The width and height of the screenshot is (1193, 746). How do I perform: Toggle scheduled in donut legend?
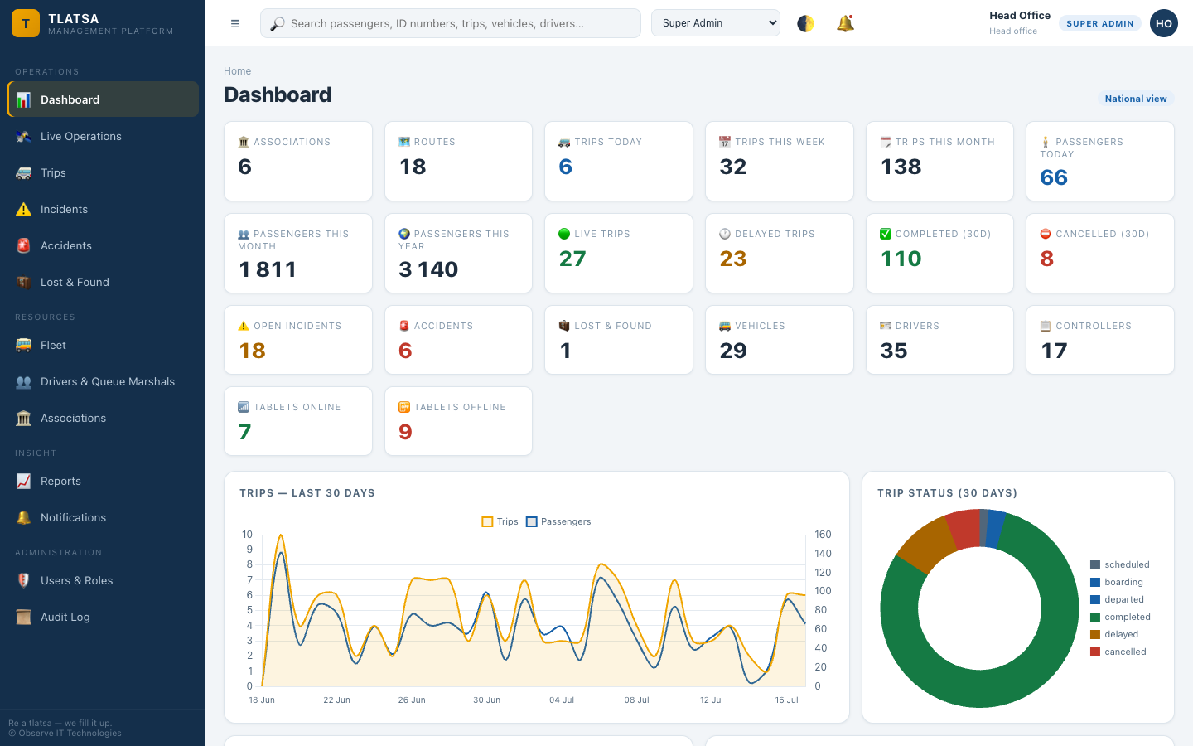pyautogui.click(x=1120, y=564)
